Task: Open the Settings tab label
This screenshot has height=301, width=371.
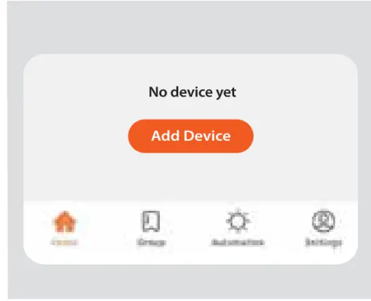Action: pos(323,242)
